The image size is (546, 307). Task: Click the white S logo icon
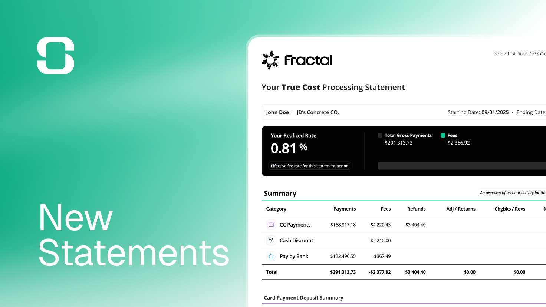pyautogui.click(x=56, y=56)
